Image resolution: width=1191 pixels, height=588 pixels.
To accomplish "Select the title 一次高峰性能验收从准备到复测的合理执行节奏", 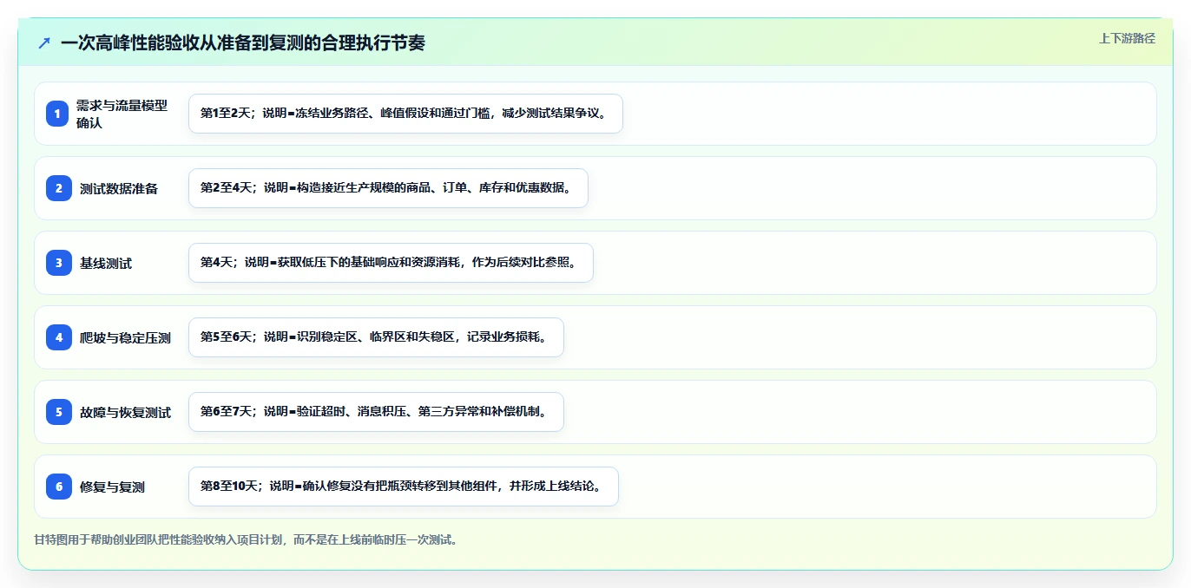I will 243,42.
